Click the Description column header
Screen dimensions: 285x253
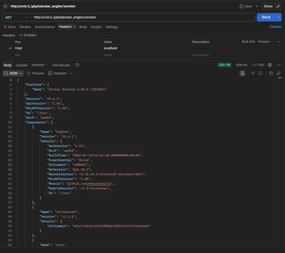[201, 42]
